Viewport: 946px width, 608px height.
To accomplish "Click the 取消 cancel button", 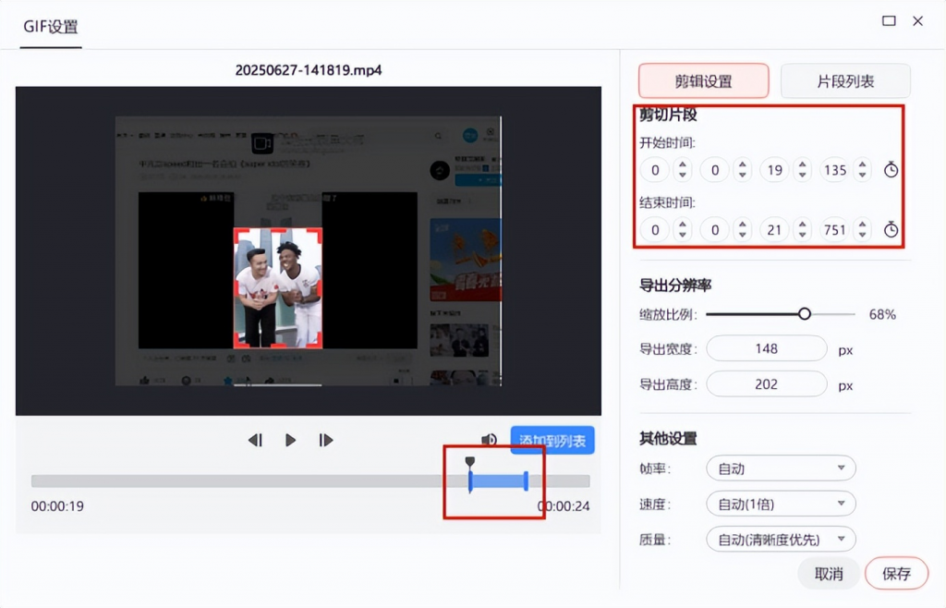I will coord(829,573).
